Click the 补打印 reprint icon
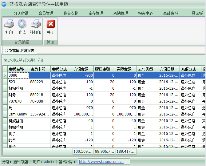The height and width of the screenshot is (166, 206). coord(36,24)
